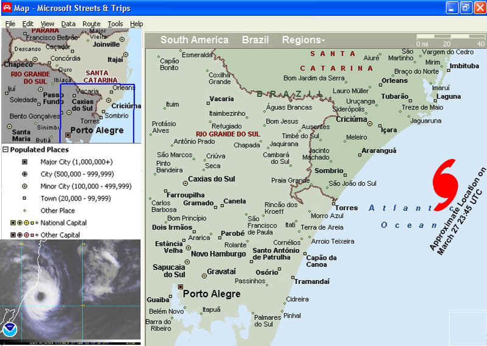This screenshot has height=346, width=487.
Task: Click the National Capital legend symbols
Action: coord(24,223)
